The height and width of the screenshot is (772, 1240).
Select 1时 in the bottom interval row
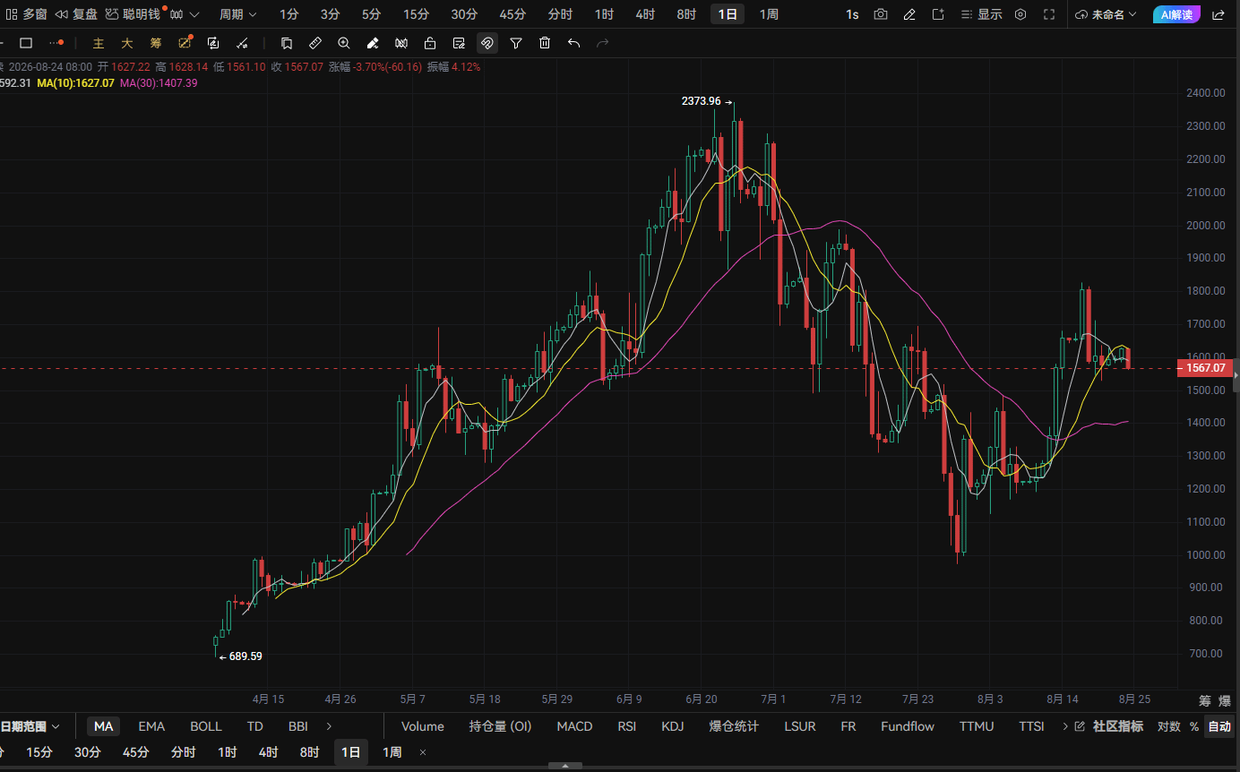[x=228, y=752]
